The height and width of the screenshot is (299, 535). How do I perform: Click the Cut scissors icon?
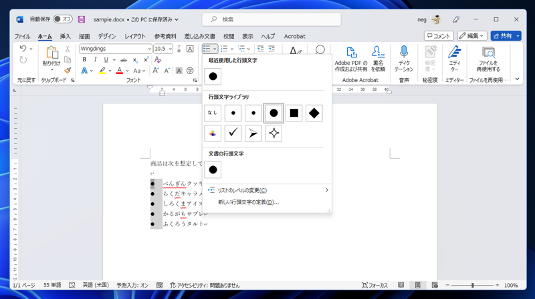coord(68,49)
